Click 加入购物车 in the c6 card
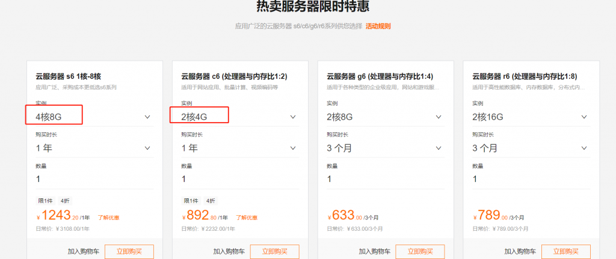The image size is (616, 259). pos(229,252)
